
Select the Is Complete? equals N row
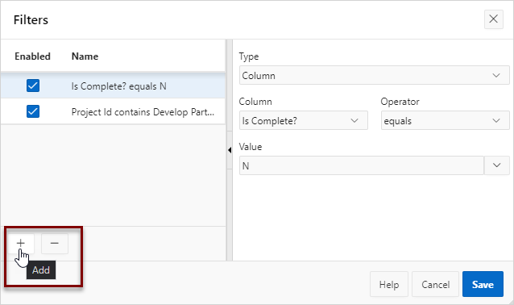[x=113, y=86]
